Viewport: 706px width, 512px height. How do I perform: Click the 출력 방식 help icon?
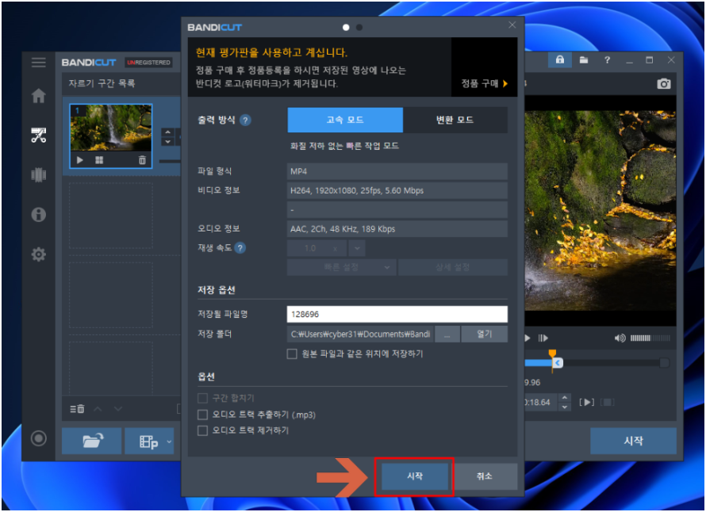tap(245, 120)
